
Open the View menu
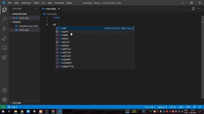(x=36, y=3)
